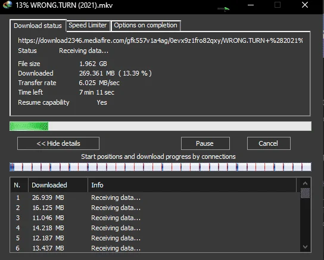
Task: Open the Speed Limiter tab
Action: pos(88,25)
